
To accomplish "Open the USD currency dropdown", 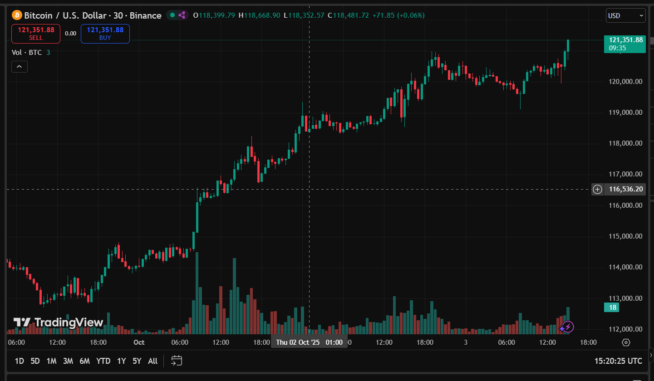I will pyautogui.click(x=625, y=15).
